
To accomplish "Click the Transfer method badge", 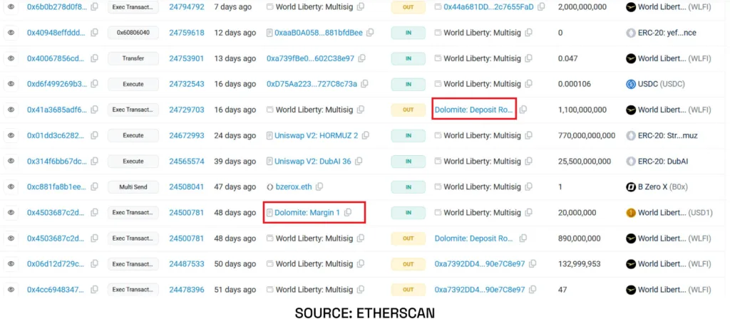I will point(133,58).
